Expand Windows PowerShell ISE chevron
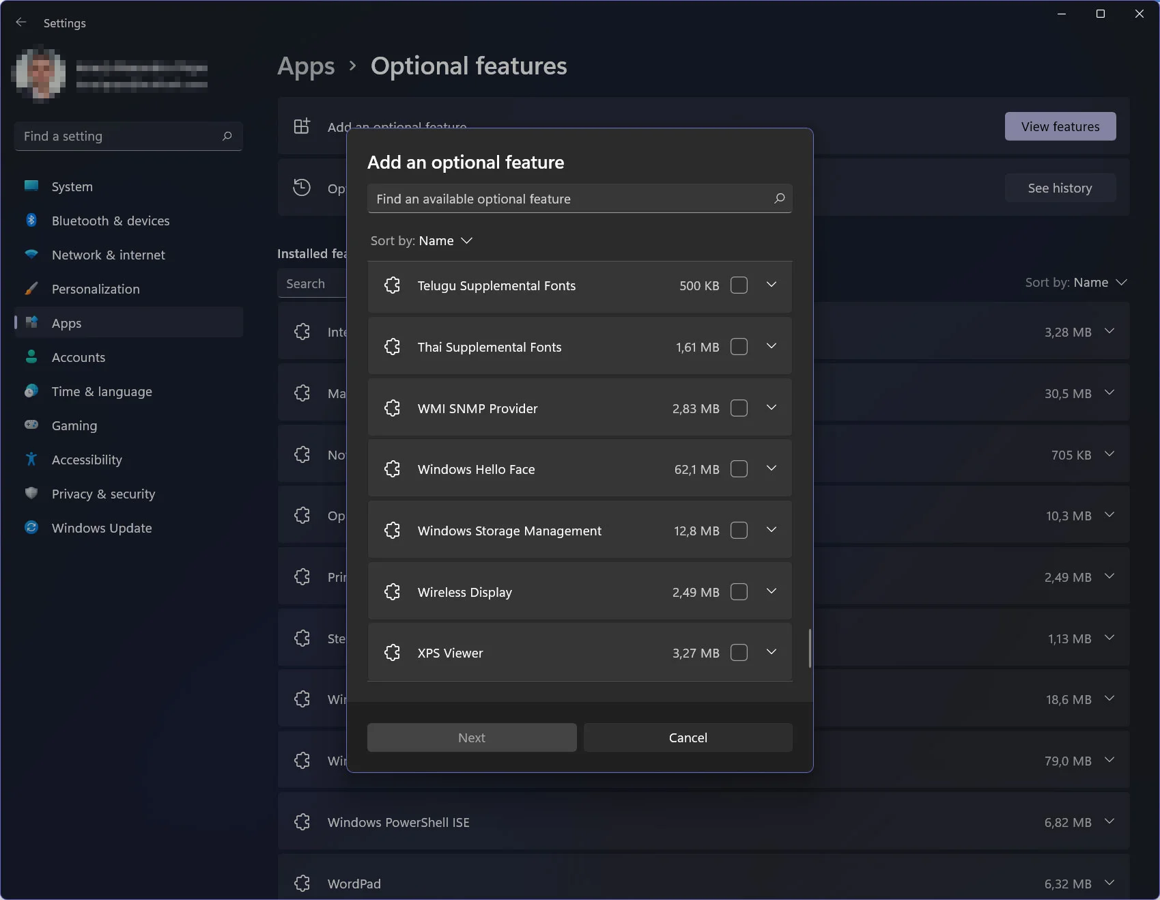This screenshot has width=1160, height=900. click(1109, 821)
